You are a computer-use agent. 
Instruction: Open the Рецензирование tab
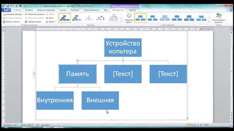(x=92, y=10)
